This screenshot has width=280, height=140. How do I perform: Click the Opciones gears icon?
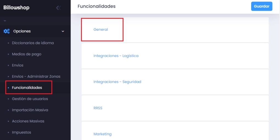tap(6, 31)
